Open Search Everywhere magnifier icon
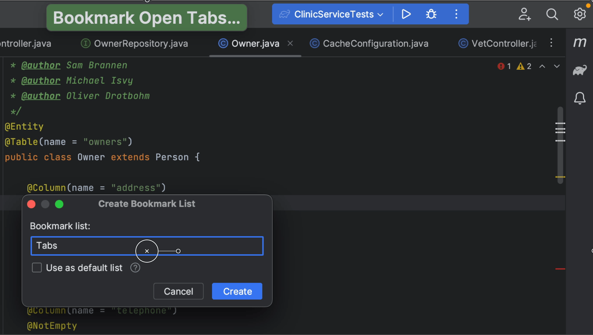This screenshot has height=335, width=593. pyautogui.click(x=552, y=14)
